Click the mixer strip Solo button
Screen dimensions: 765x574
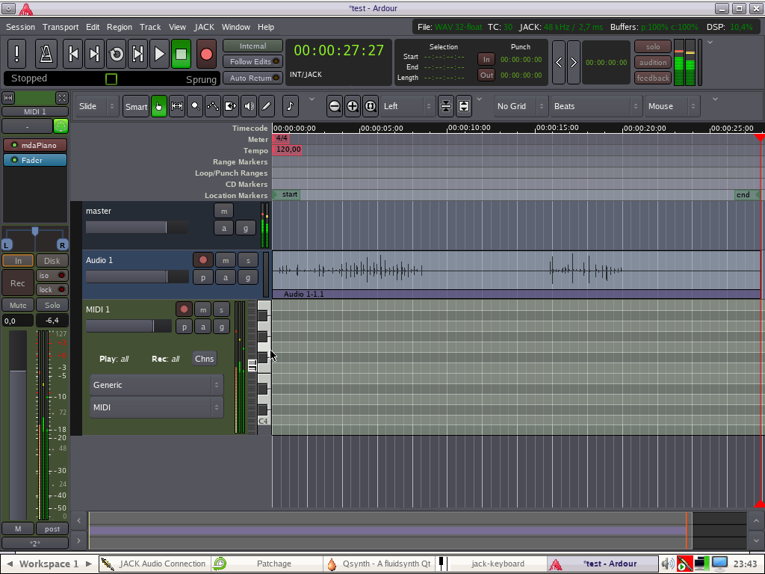coord(52,305)
